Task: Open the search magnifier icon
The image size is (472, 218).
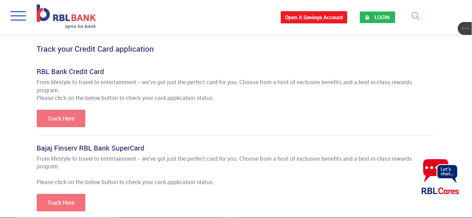Action: coord(415,16)
